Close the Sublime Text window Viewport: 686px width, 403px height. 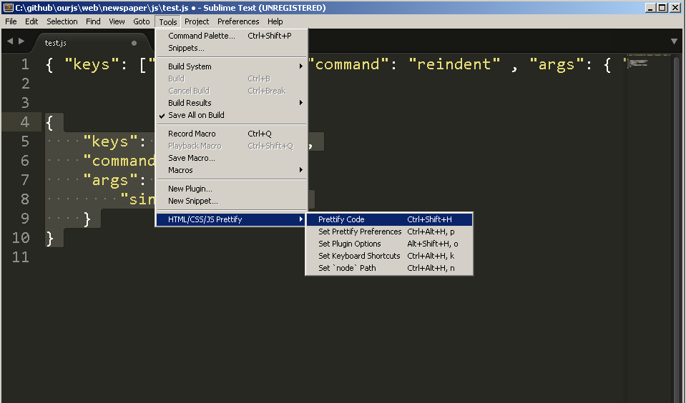(x=675, y=7)
